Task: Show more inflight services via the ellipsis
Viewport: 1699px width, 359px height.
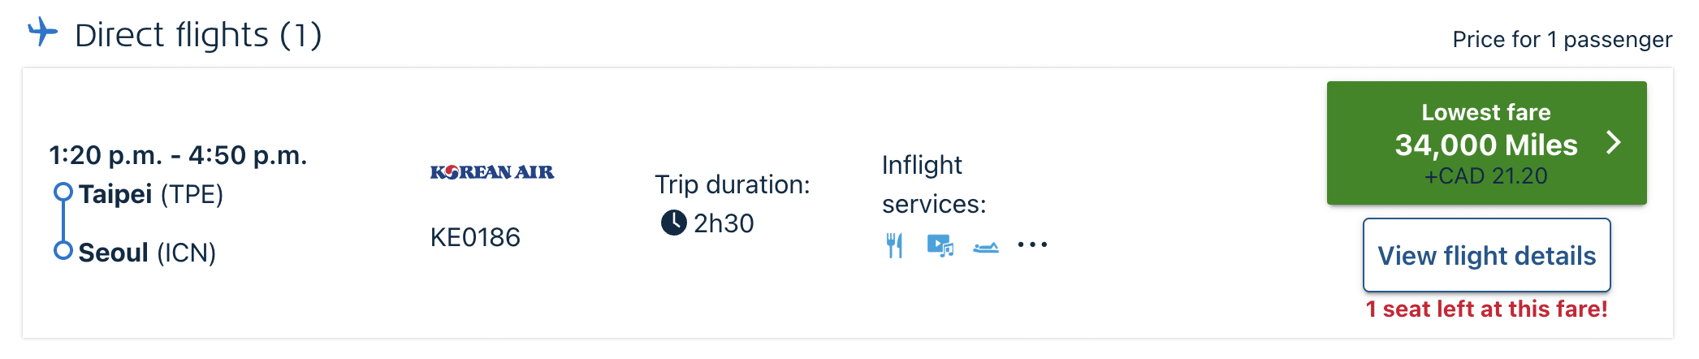Action: [x=1032, y=244]
